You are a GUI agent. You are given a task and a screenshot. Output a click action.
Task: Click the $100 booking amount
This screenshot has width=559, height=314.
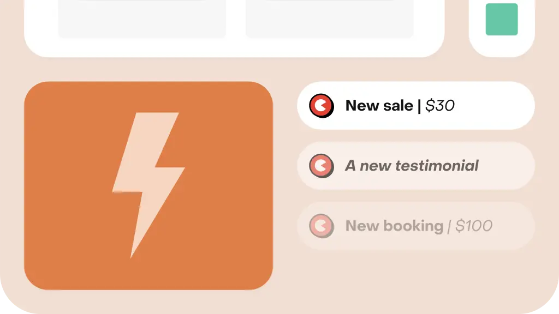474,226
